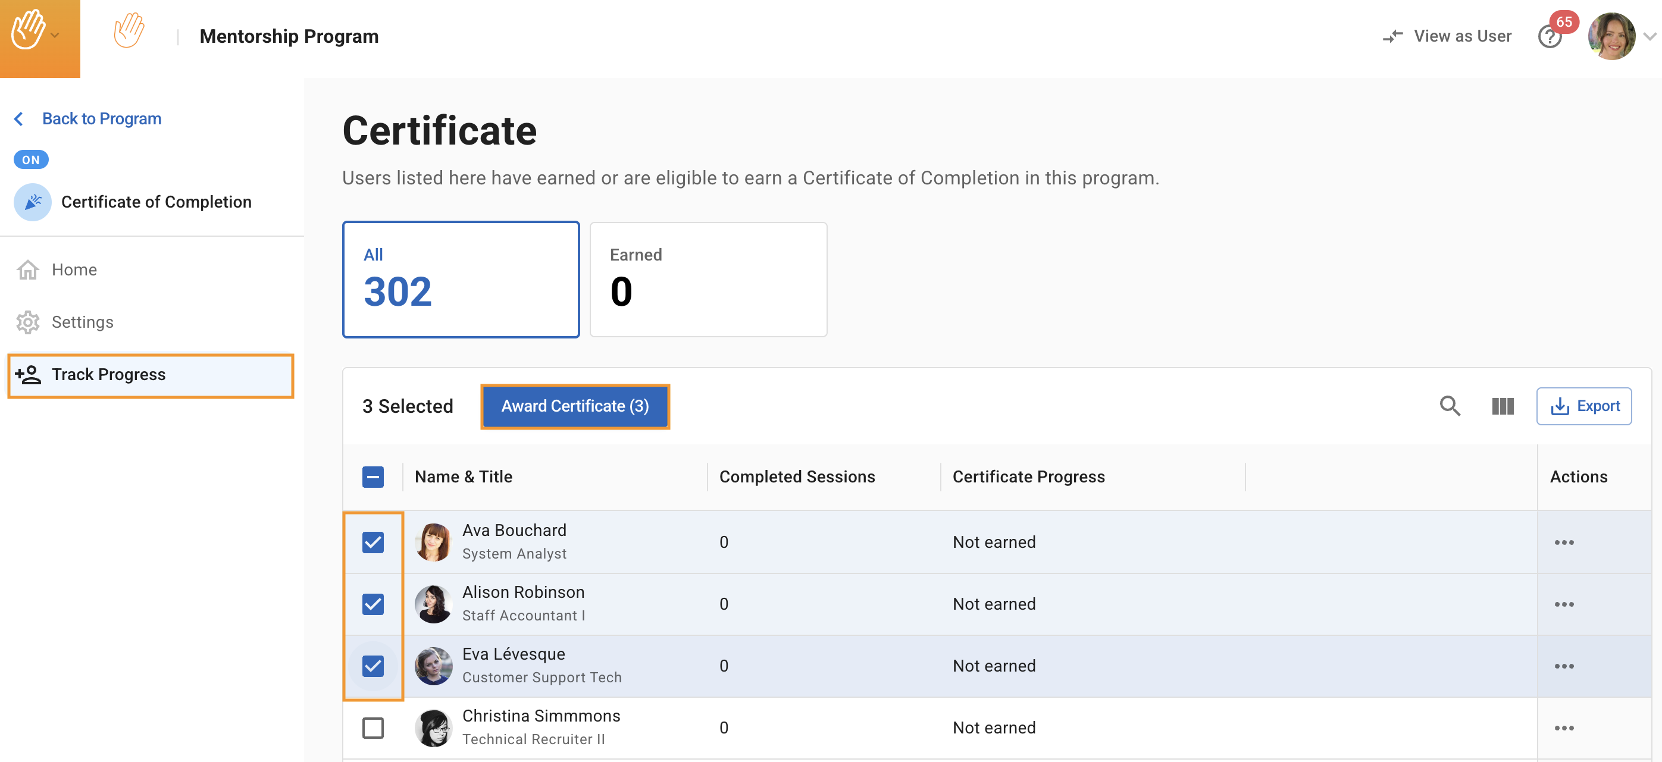The height and width of the screenshot is (762, 1662).
Task: Go to Settings in the sidebar
Action: 82,322
